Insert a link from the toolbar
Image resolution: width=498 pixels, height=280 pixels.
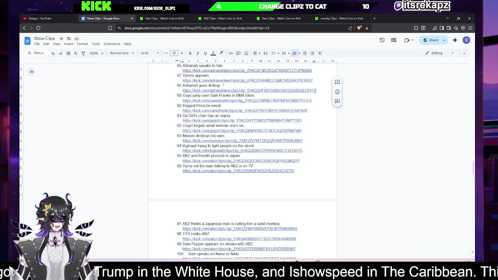[x=231, y=53]
